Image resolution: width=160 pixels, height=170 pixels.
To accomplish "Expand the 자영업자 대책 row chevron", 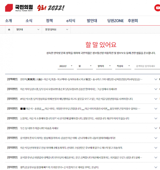I will coord(156,158).
